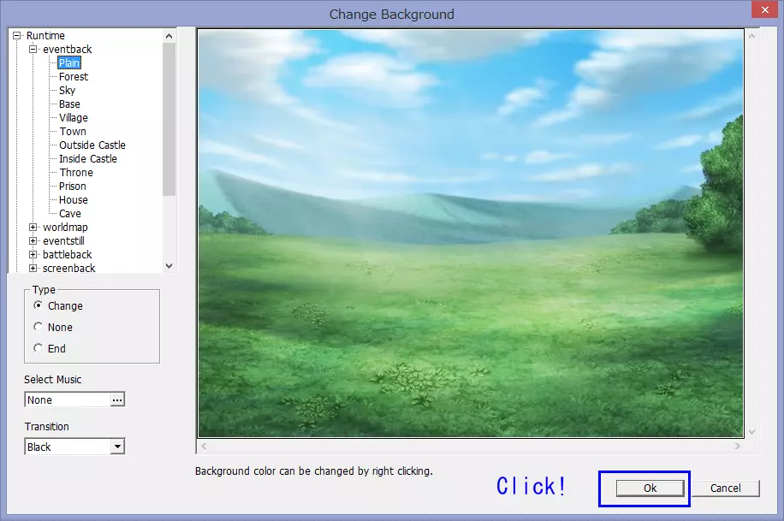Click the Select Music text field
The height and width of the screenshot is (521, 784).
click(x=68, y=400)
